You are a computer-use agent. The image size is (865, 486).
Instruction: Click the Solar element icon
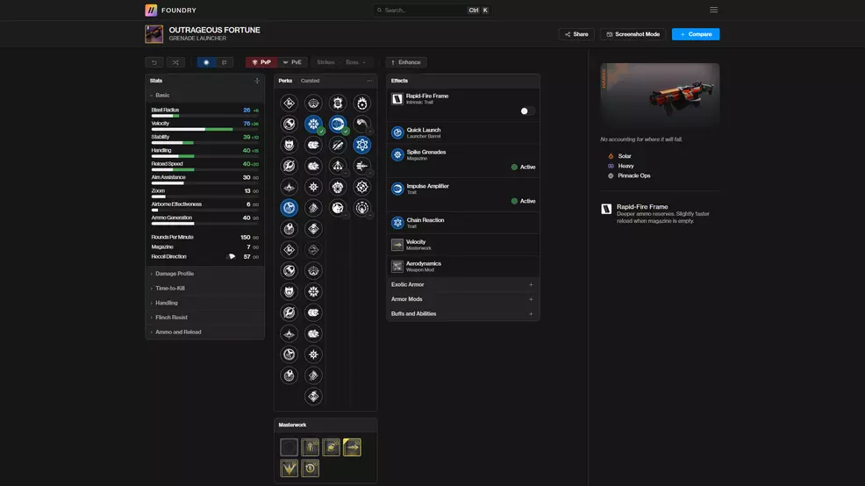tap(611, 156)
